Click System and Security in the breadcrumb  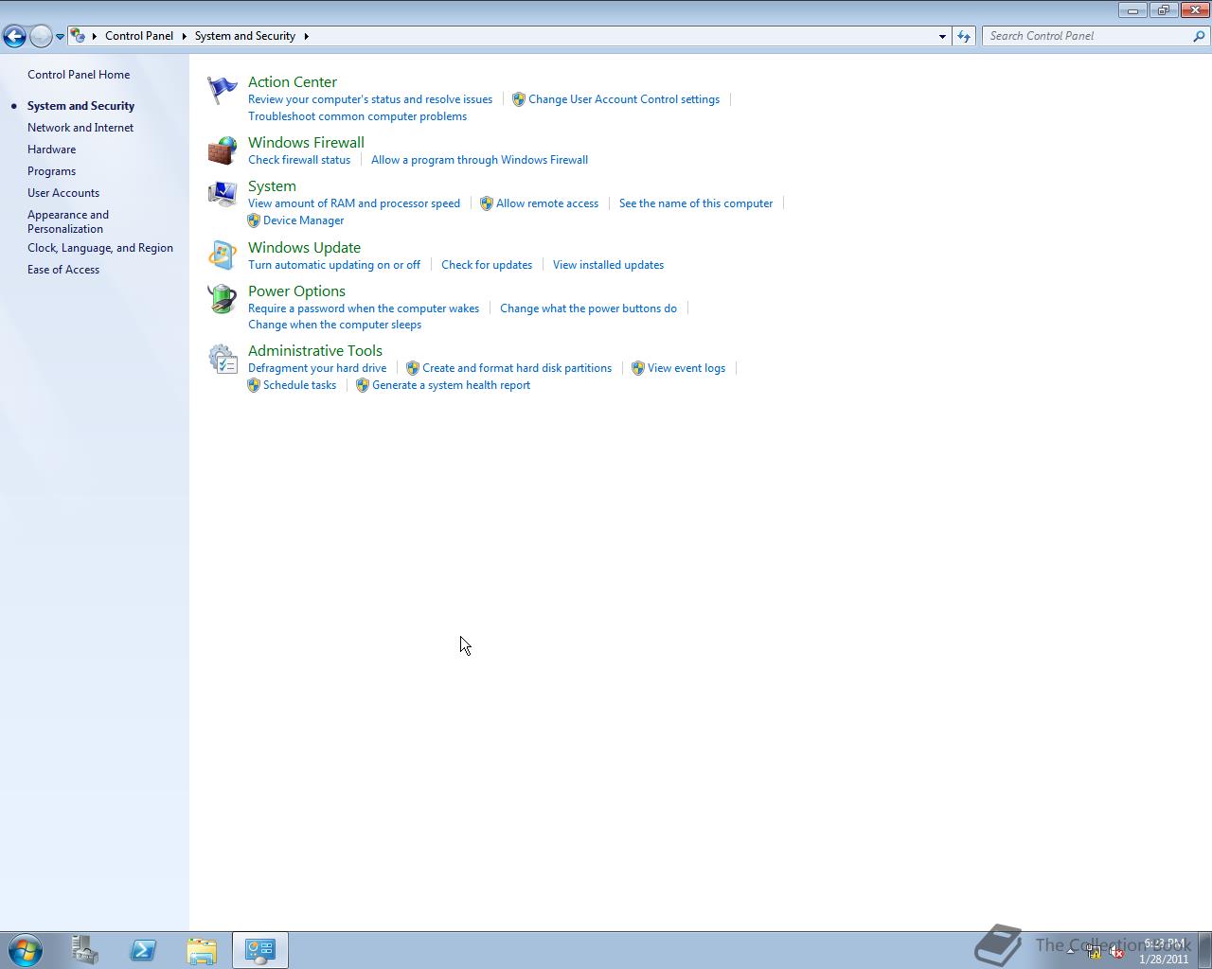pyautogui.click(x=245, y=36)
